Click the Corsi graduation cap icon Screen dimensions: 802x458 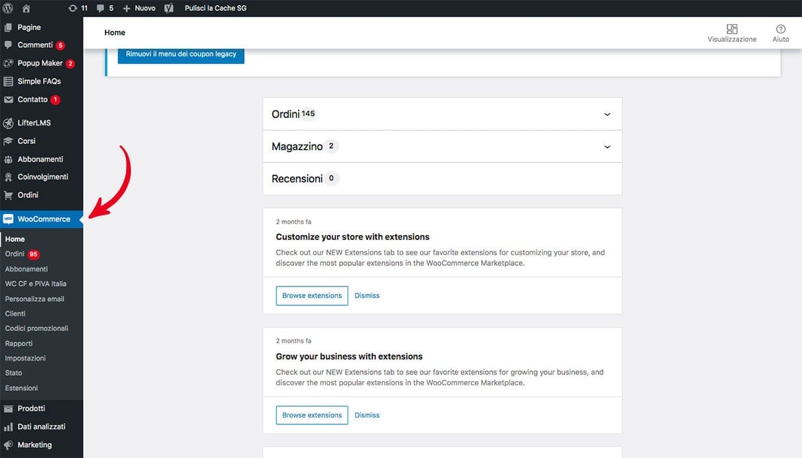pyautogui.click(x=8, y=141)
